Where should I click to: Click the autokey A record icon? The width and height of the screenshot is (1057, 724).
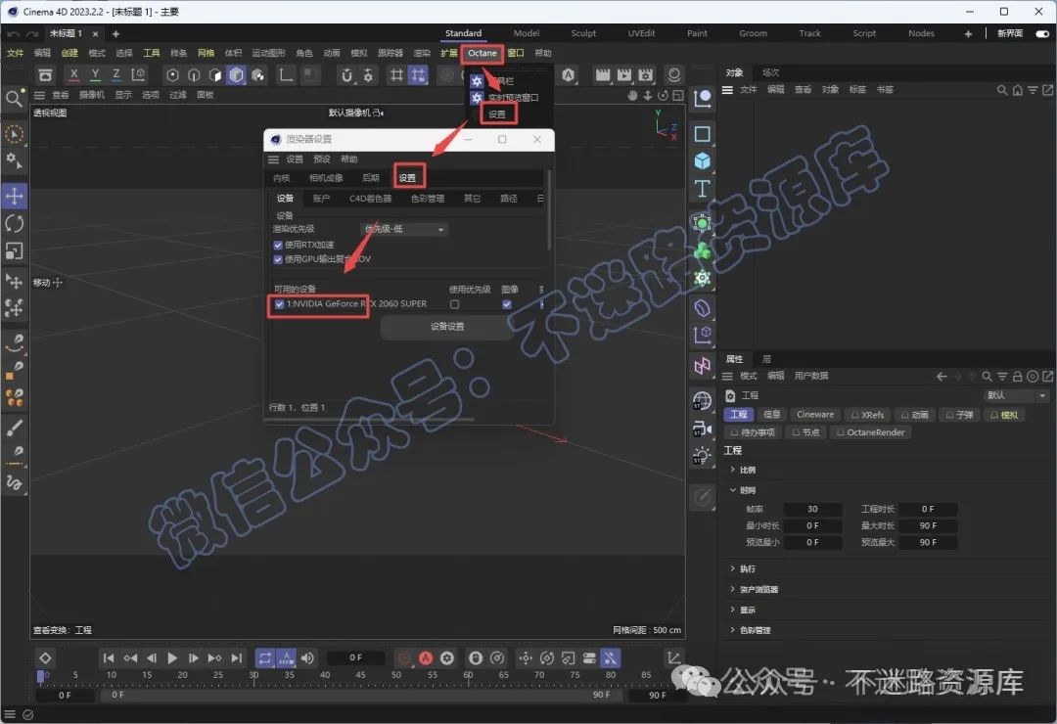(x=426, y=657)
